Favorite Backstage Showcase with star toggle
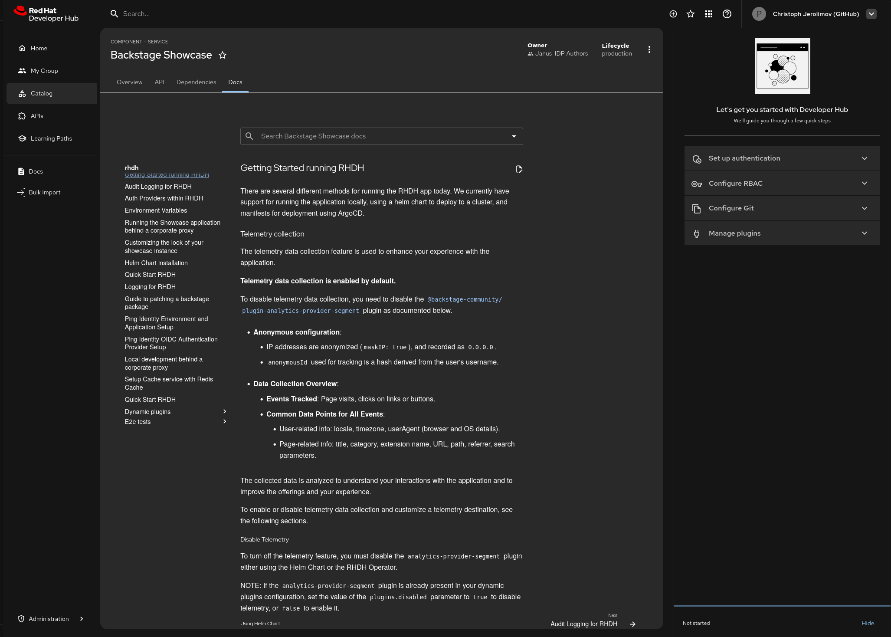 (223, 55)
